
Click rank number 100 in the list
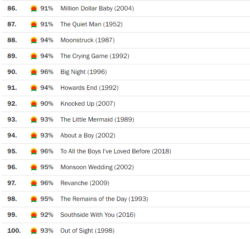pyautogui.click(x=14, y=231)
